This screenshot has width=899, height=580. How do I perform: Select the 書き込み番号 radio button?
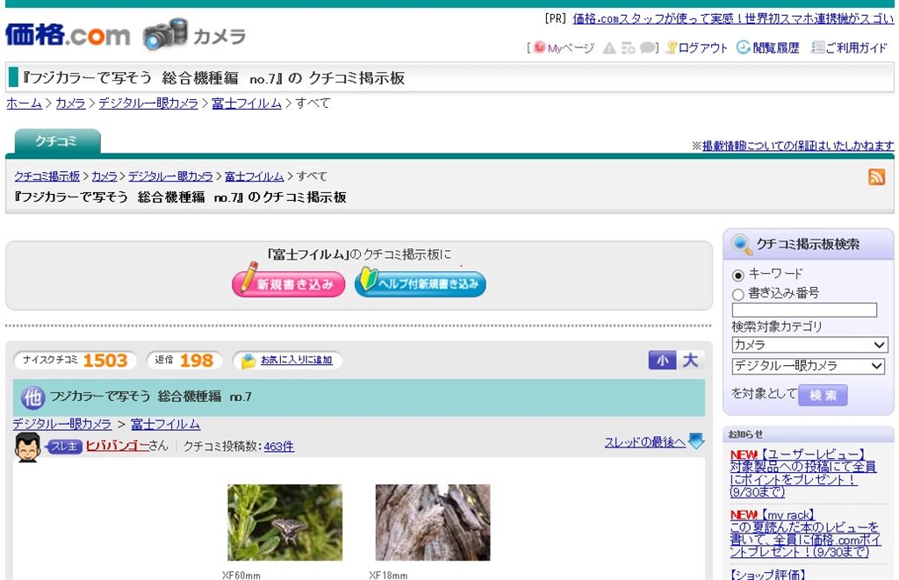click(x=738, y=295)
